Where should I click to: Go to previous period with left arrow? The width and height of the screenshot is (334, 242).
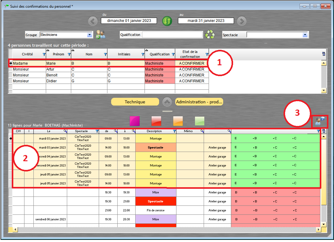(93, 21)
